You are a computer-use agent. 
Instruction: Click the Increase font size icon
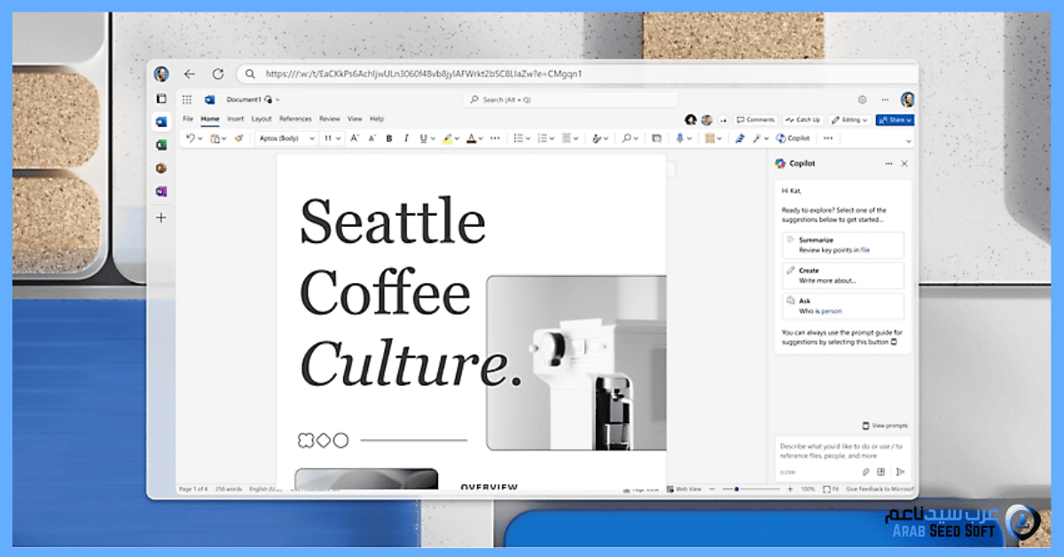click(354, 138)
